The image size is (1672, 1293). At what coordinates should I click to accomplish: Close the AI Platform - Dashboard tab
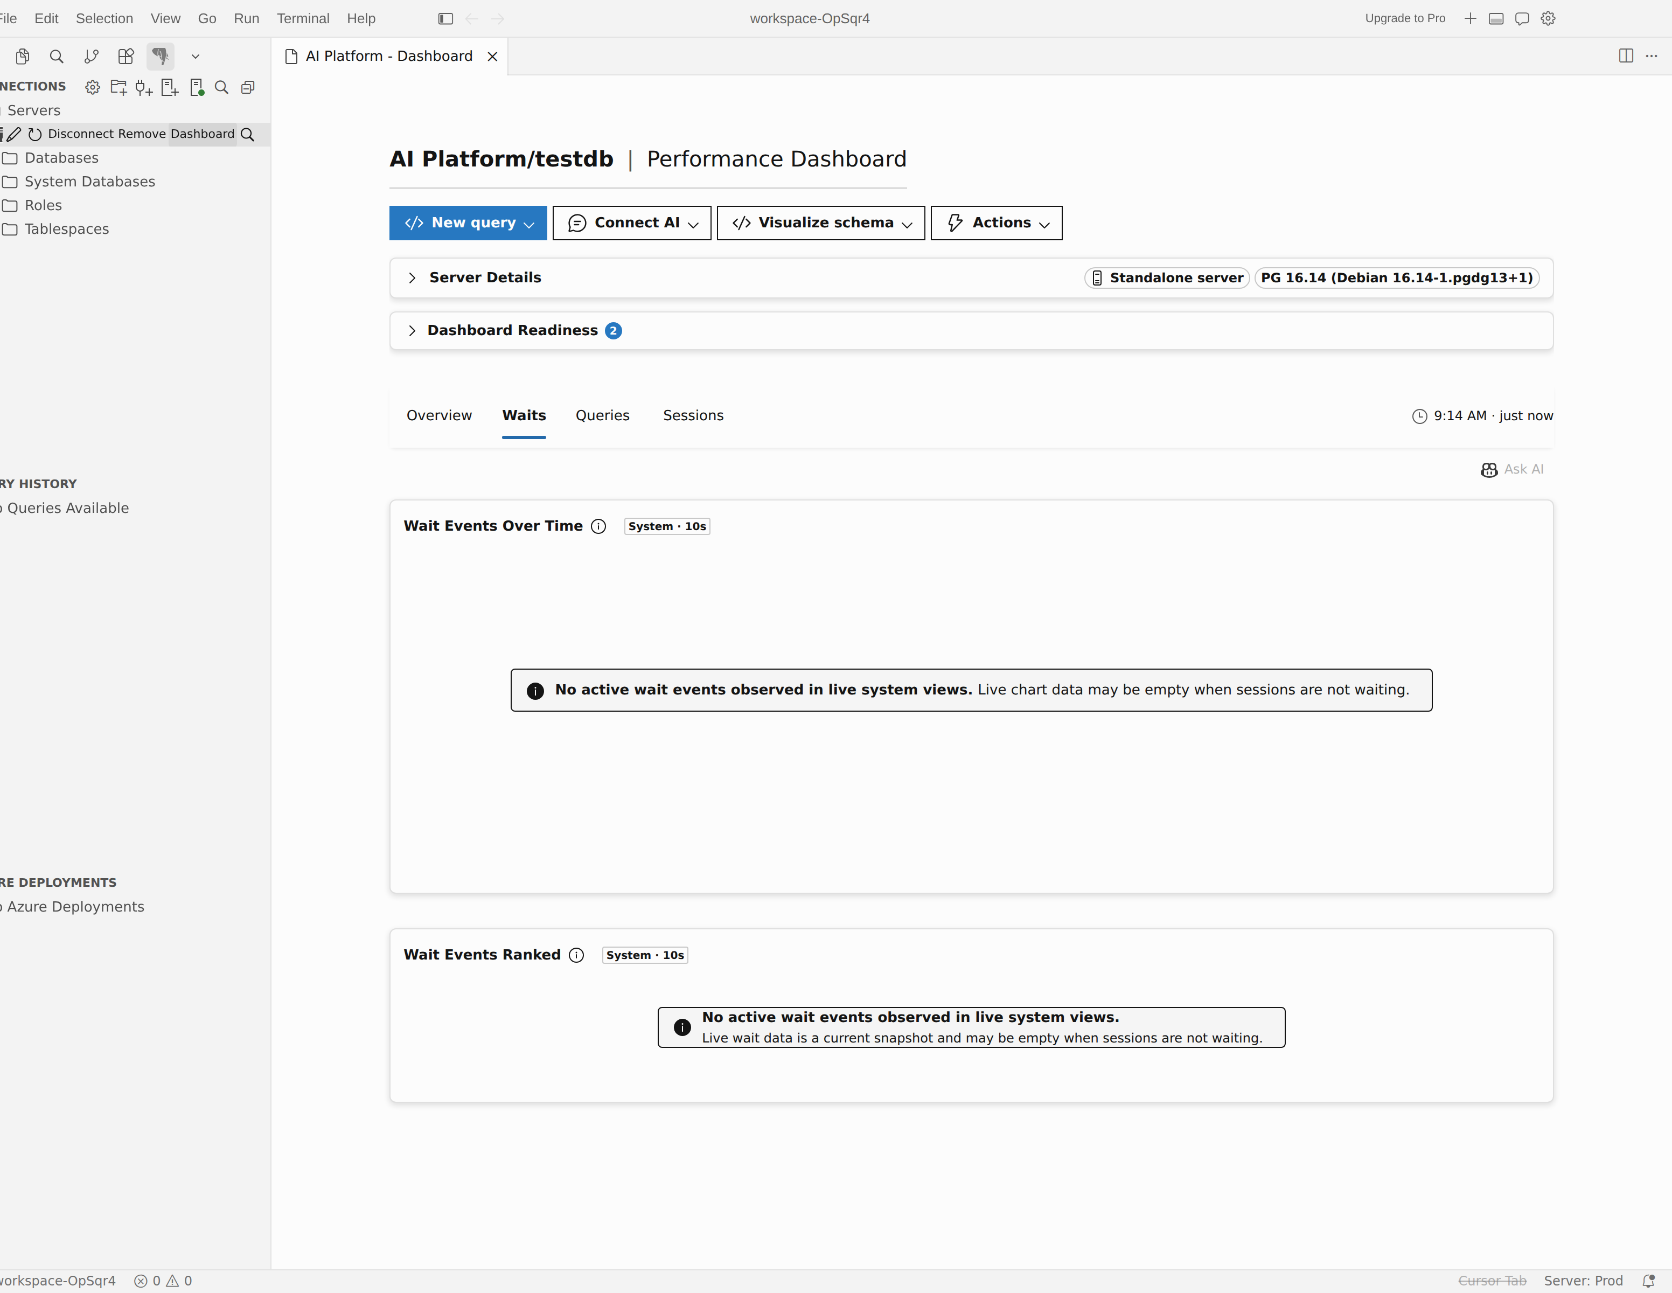[492, 56]
